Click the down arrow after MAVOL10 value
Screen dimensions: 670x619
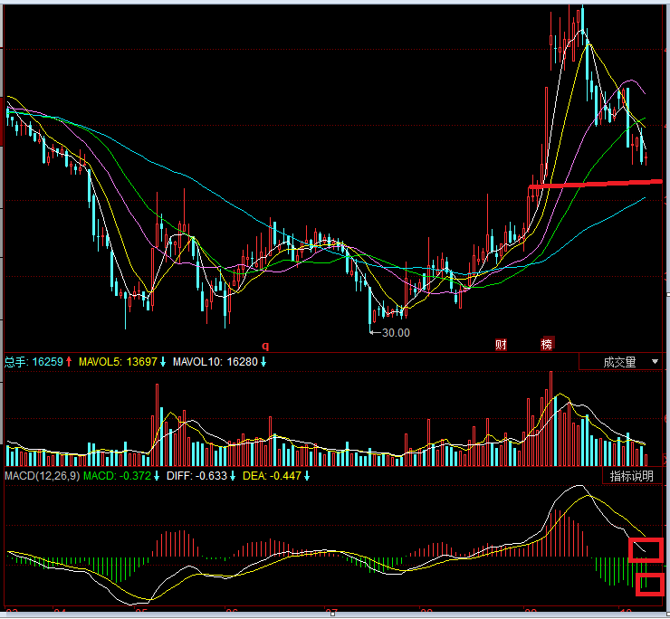tap(263, 362)
